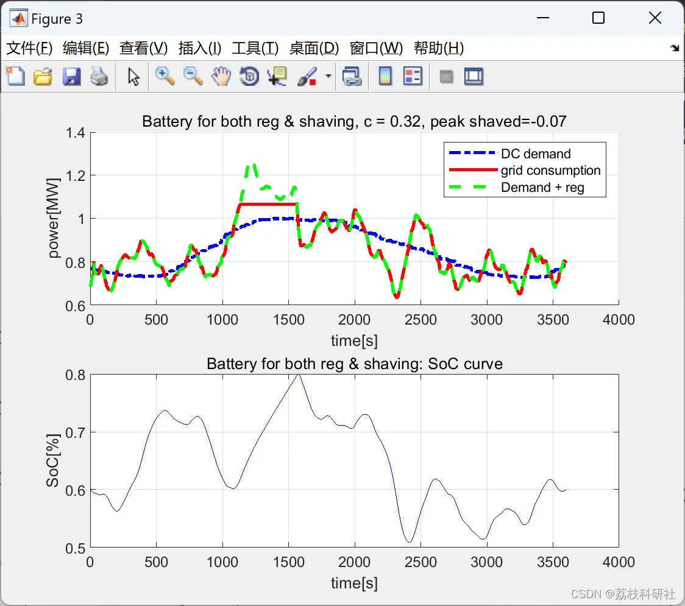Enable the Pan hand tool
Screen dimensions: 685x606
pos(221,76)
